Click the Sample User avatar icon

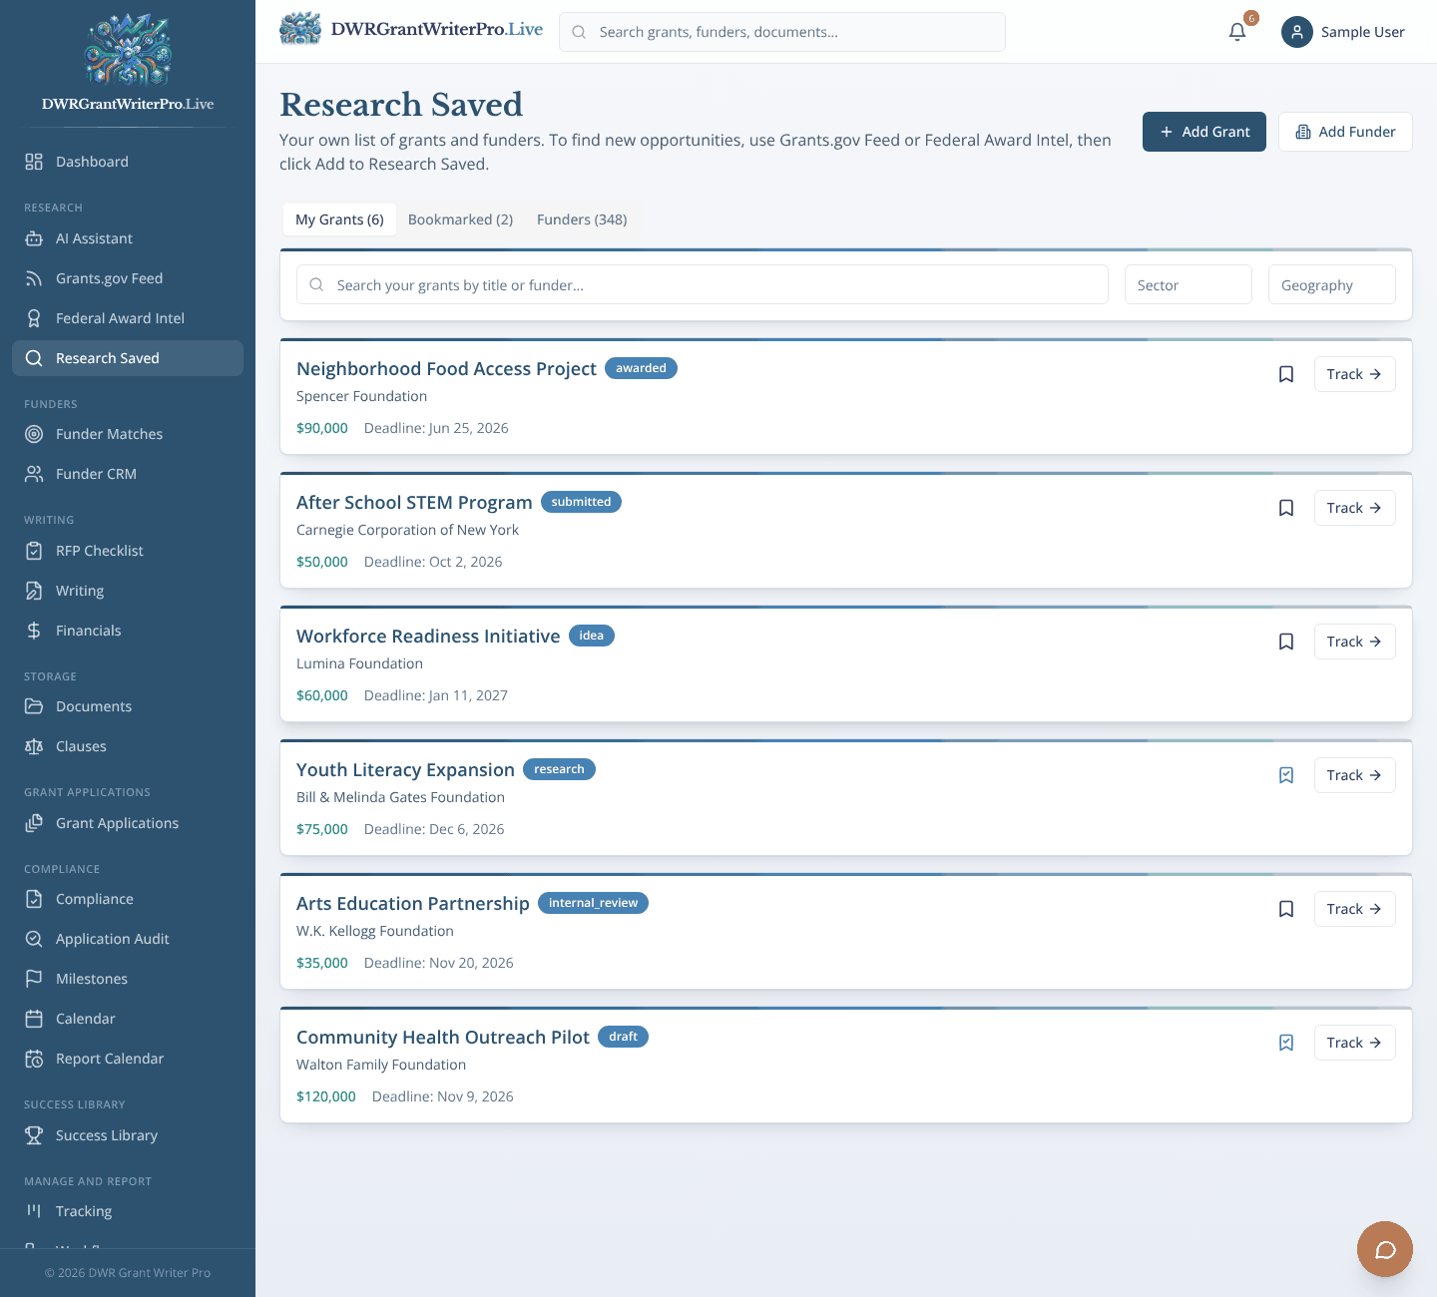point(1297,32)
